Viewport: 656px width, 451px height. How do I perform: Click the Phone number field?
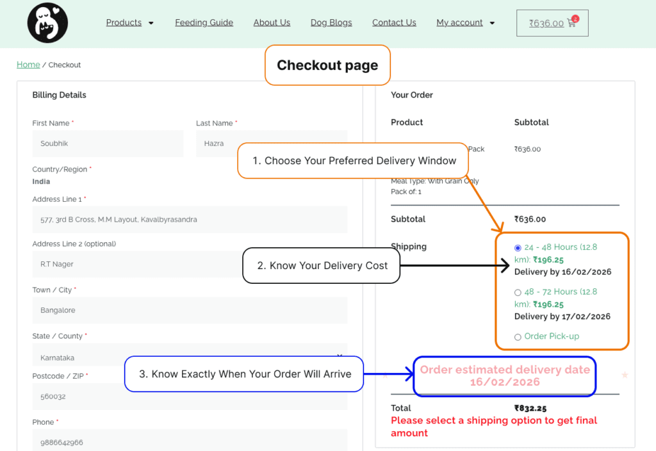pos(190,441)
